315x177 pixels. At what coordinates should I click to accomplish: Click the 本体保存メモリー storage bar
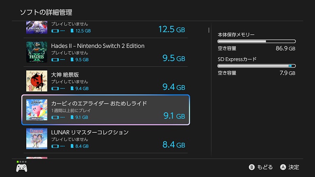click(256, 41)
